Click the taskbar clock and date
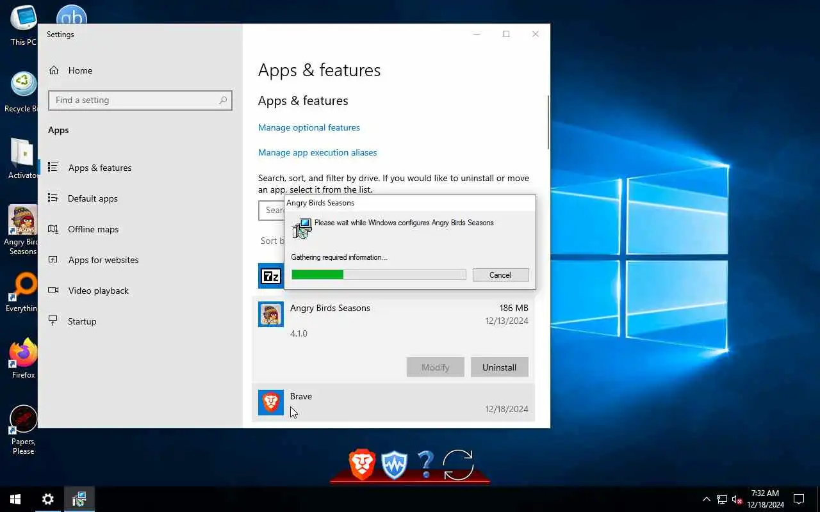 point(765,499)
